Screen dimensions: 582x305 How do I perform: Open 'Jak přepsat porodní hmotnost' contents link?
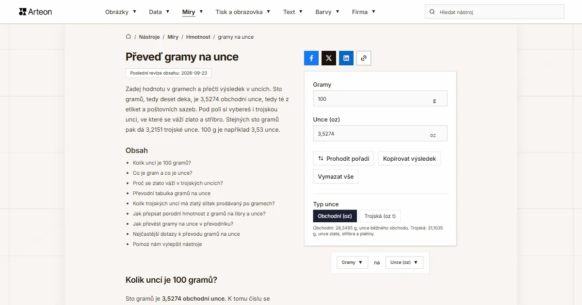click(199, 213)
